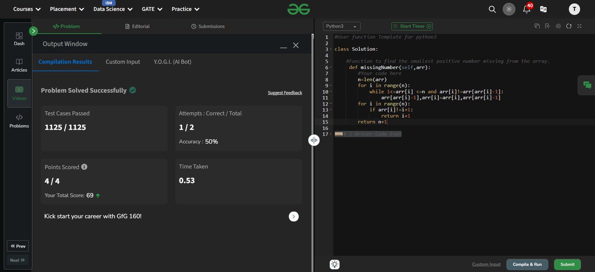Click the Submit button

point(567,265)
